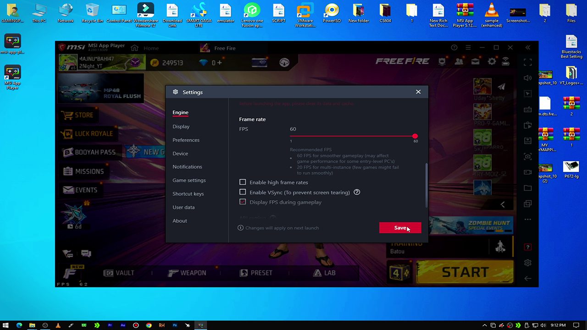
Task: Open the multi-instance manager icon in the sidebar
Action: 528,203
